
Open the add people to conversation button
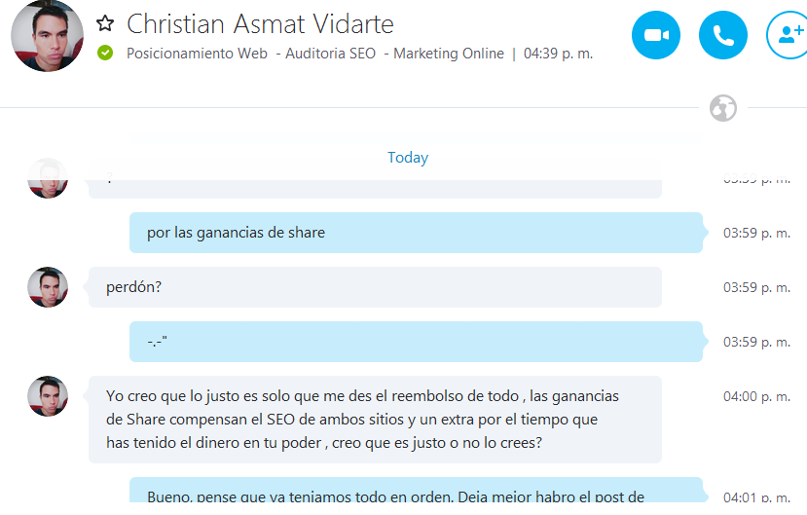(x=788, y=35)
